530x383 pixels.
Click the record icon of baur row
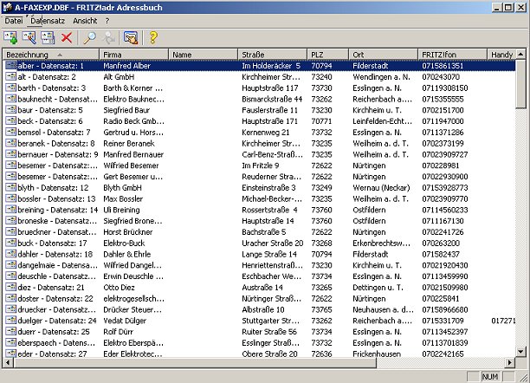10,110
